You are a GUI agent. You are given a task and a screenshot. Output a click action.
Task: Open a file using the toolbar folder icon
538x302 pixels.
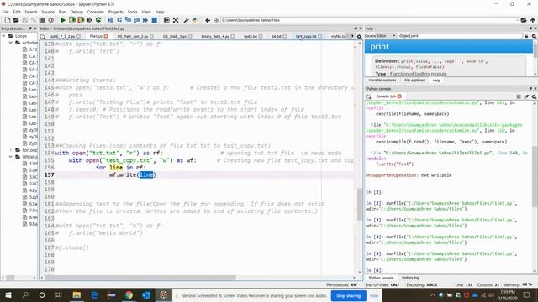pos(16,20)
